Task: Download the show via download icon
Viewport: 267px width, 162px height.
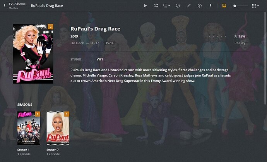Action: [200, 6]
